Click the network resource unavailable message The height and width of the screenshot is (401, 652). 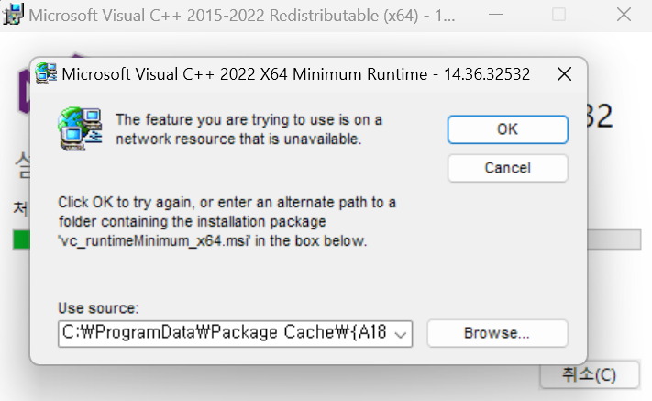point(248,129)
